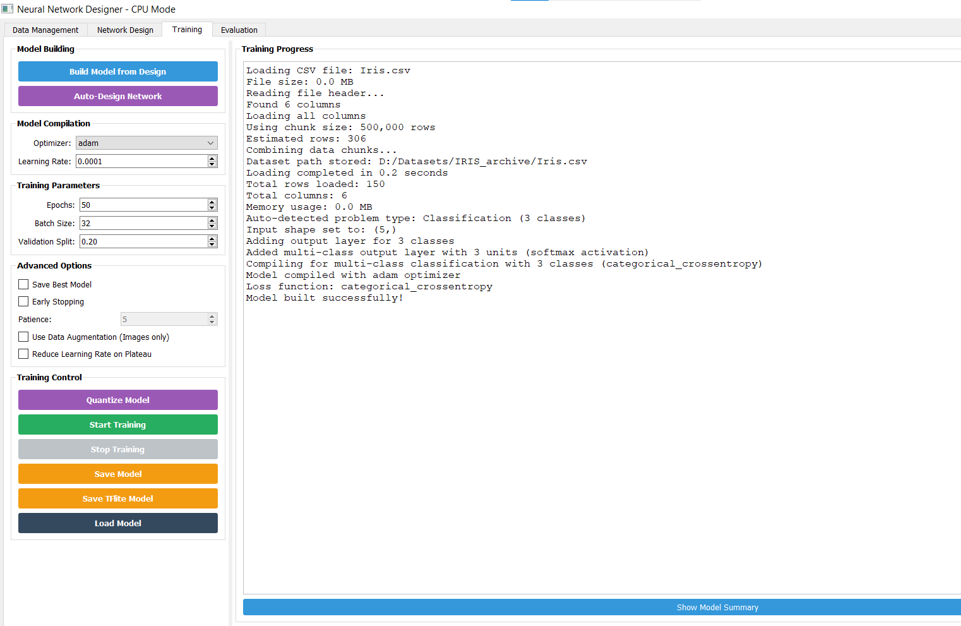Save the TFlite Model

pos(118,498)
